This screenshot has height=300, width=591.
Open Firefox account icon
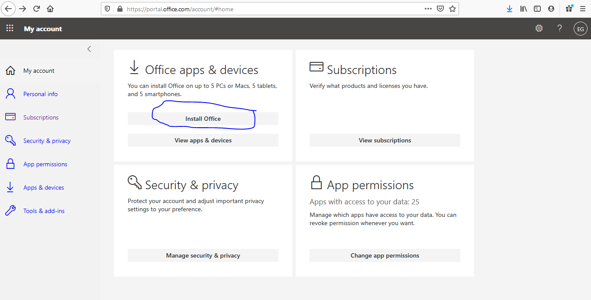(551, 9)
